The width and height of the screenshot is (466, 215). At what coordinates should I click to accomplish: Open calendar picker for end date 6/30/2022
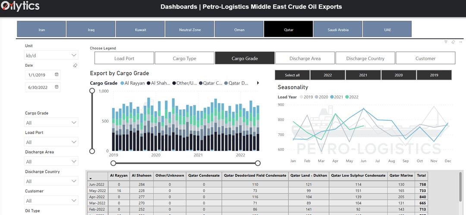pyautogui.click(x=57, y=87)
